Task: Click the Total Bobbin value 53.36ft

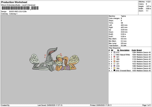Action: click(124, 46)
